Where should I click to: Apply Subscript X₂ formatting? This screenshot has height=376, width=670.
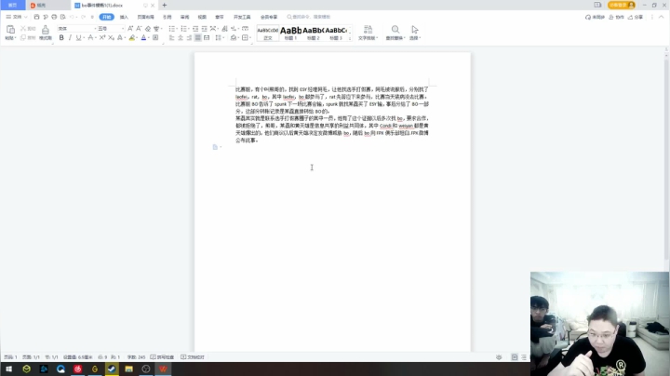[111, 37]
